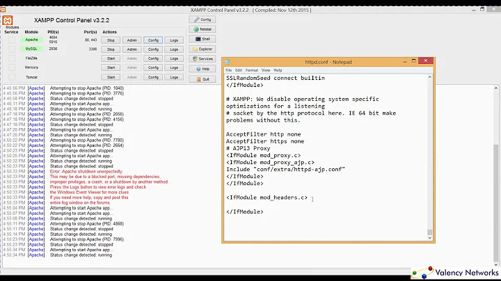
Task: Open Netstat from the side buttons
Action: 202,29
